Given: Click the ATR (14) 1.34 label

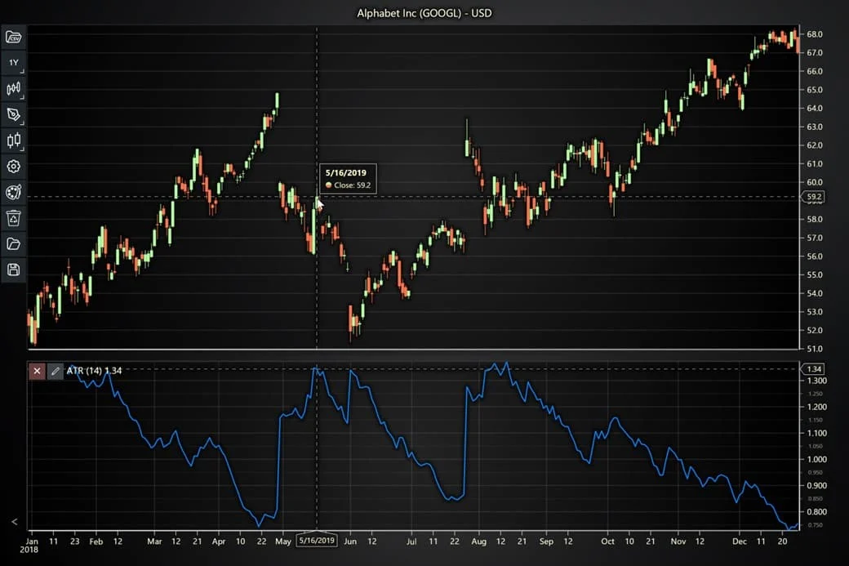Looking at the screenshot, I should (94, 371).
